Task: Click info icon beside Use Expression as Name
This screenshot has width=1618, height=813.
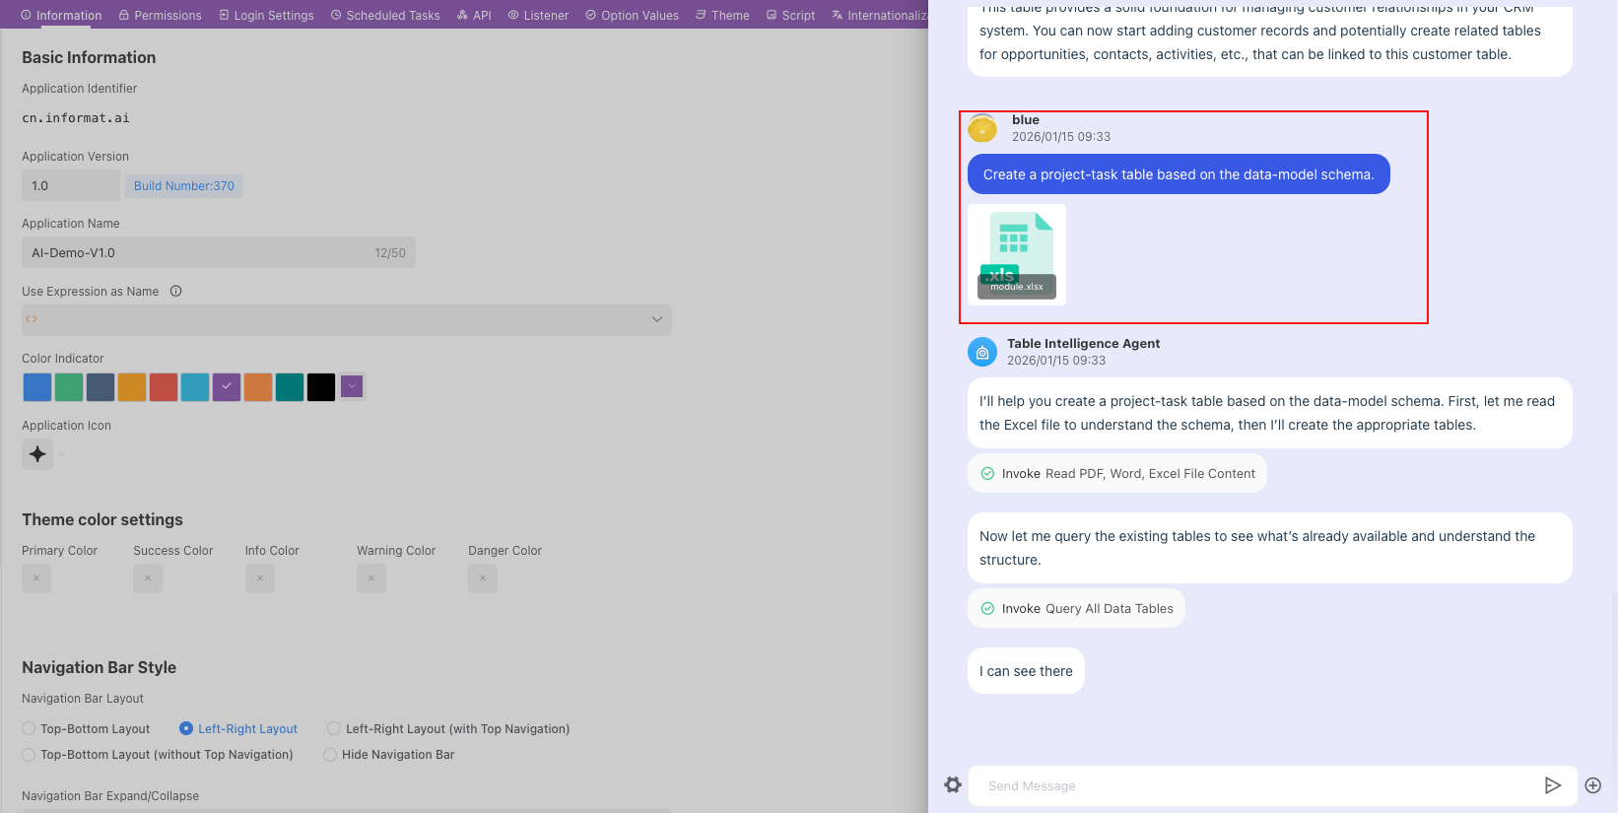Action: (176, 292)
